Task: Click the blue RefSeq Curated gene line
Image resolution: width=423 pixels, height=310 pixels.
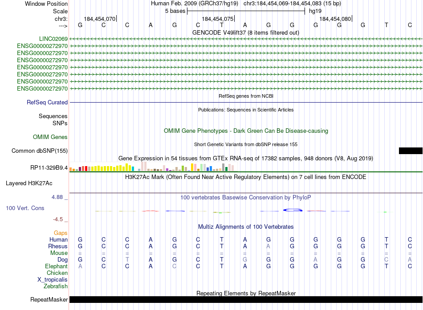Action: [x=246, y=102]
